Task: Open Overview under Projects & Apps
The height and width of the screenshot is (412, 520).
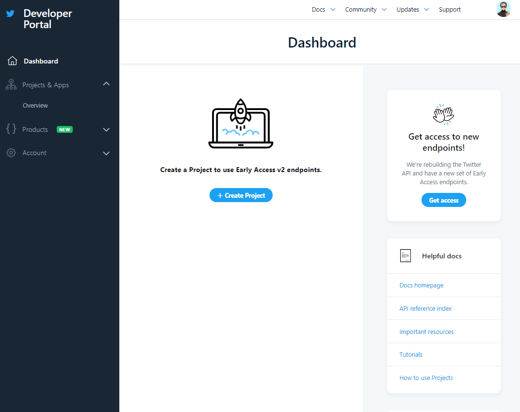Action: [35, 105]
